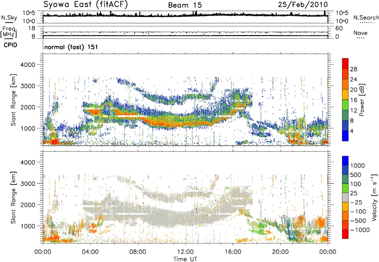Click the '4000' tick on the power panel axis
379x262 pixels.
(x=27, y=65)
